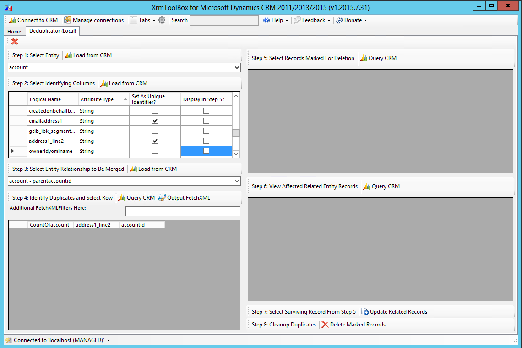Click the Search input box
The width and height of the screenshot is (522, 348).
tap(224, 20)
